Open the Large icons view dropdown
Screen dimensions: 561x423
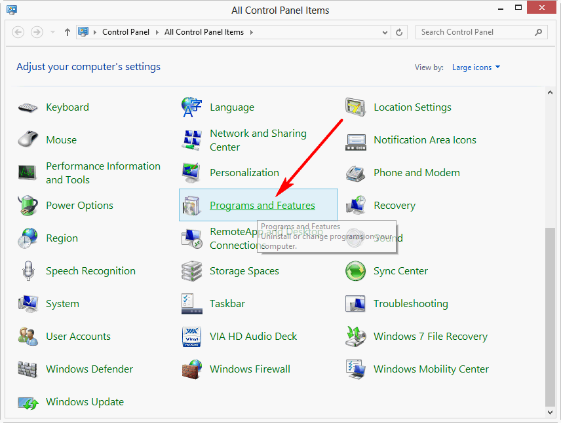click(x=476, y=67)
